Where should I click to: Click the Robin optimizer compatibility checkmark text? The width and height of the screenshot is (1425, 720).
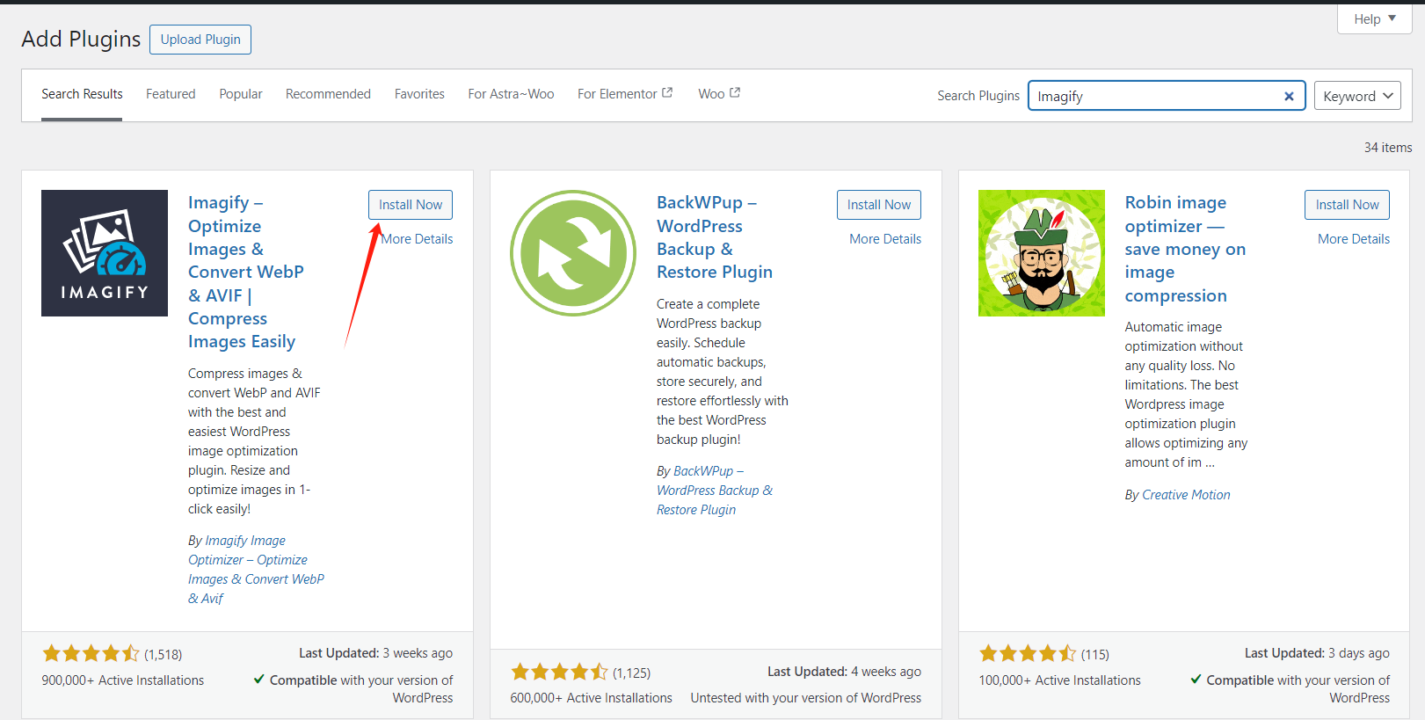point(1290,689)
